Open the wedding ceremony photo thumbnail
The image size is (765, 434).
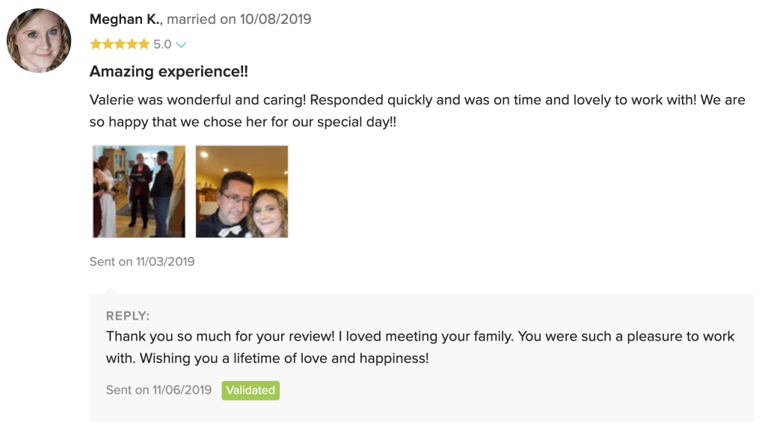(x=139, y=191)
